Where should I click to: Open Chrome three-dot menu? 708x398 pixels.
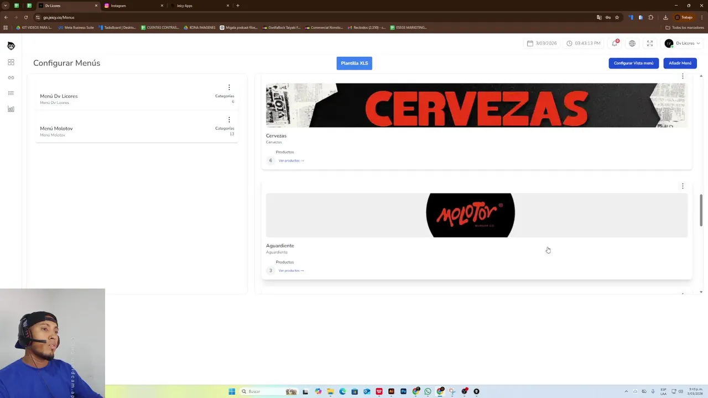click(701, 17)
